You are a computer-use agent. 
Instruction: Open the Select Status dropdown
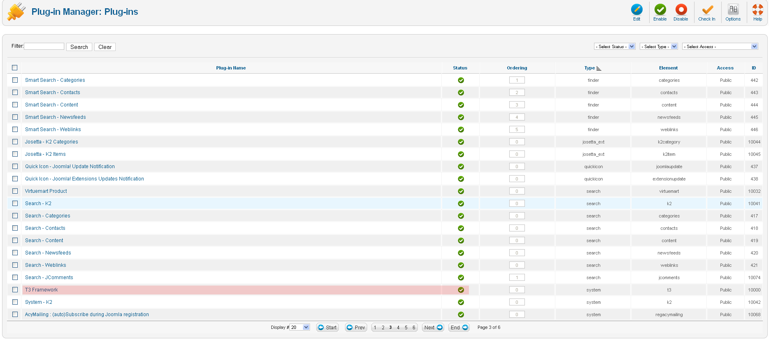615,46
